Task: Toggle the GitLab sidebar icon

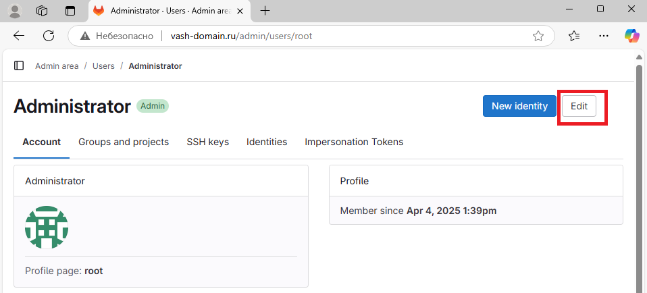Action: tap(18, 65)
